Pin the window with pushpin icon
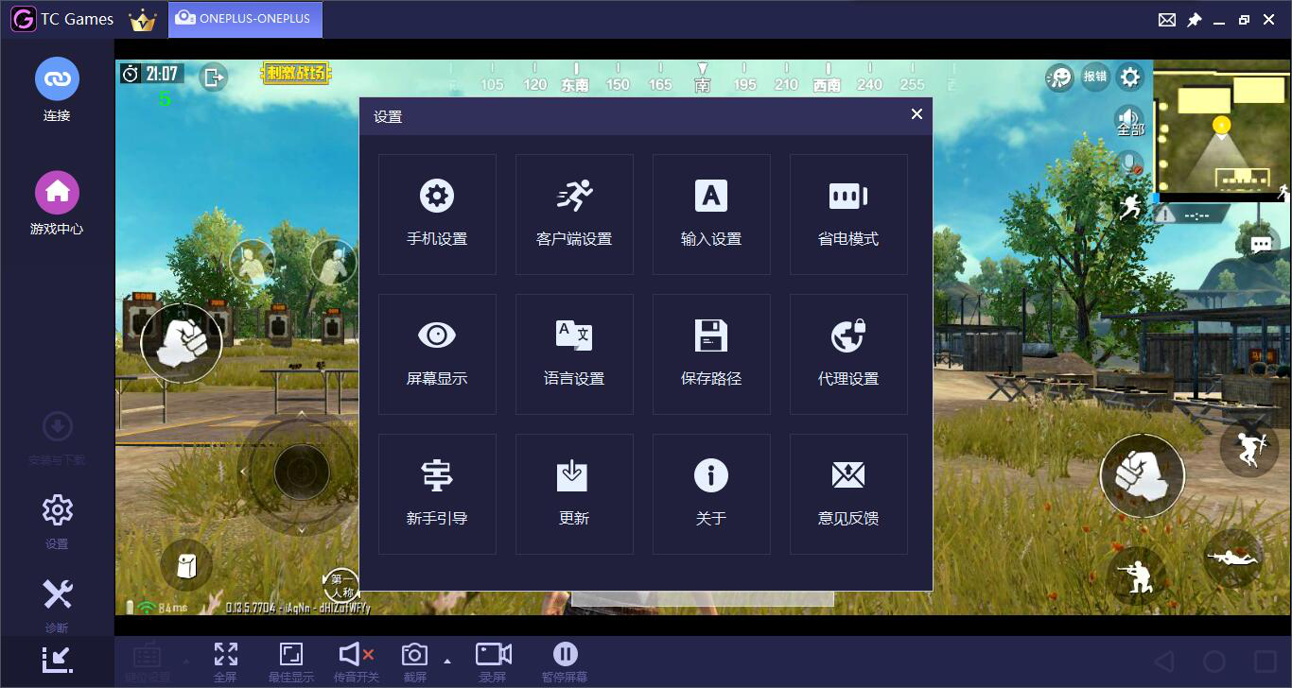 tap(1194, 20)
